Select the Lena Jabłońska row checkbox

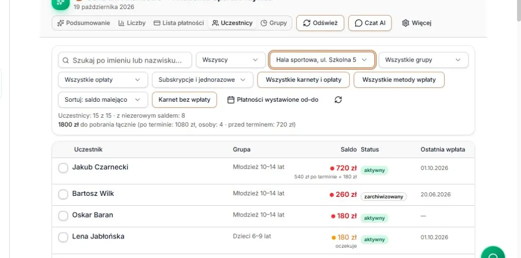click(63, 237)
